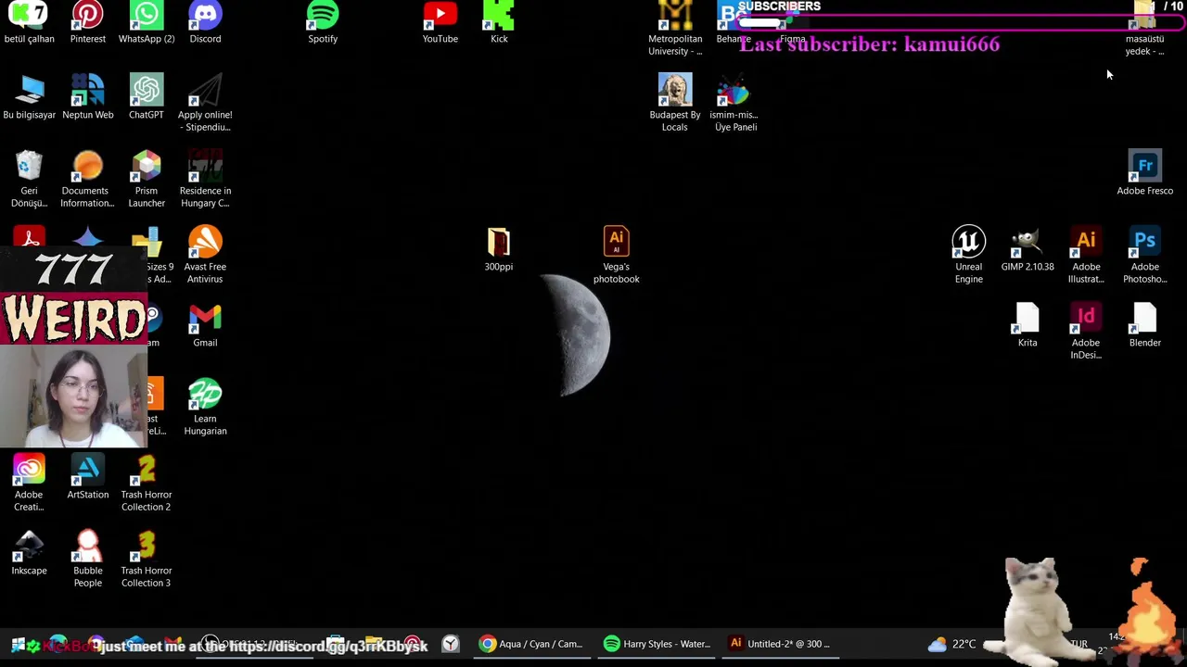Screen dimensions: 1187x667
Task: Select the Budapest By Locals shortcut
Action: pos(675,103)
